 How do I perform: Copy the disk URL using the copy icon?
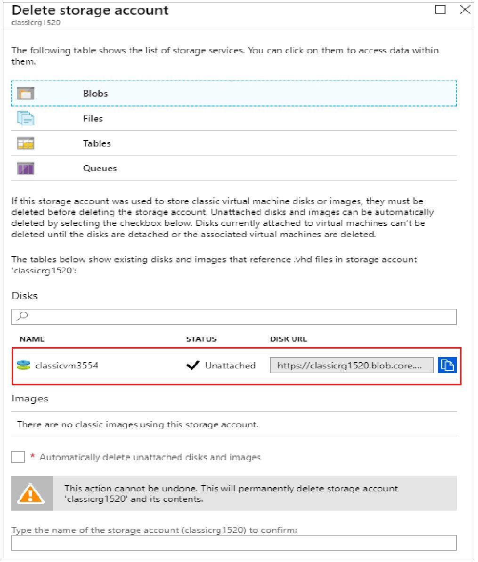[x=448, y=365]
